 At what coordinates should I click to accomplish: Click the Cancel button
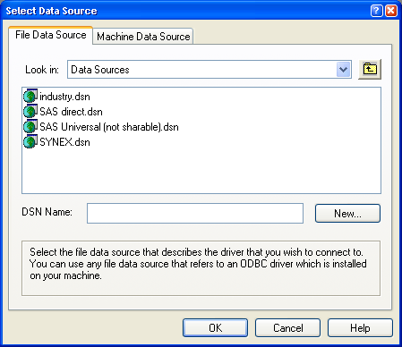[287, 328]
